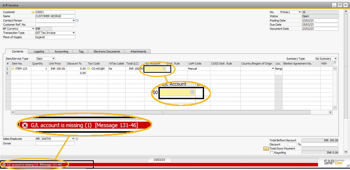Open the Electronic Documents tab
This screenshot has width=350, height=170.
pyautogui.click(x=107, y=51)
